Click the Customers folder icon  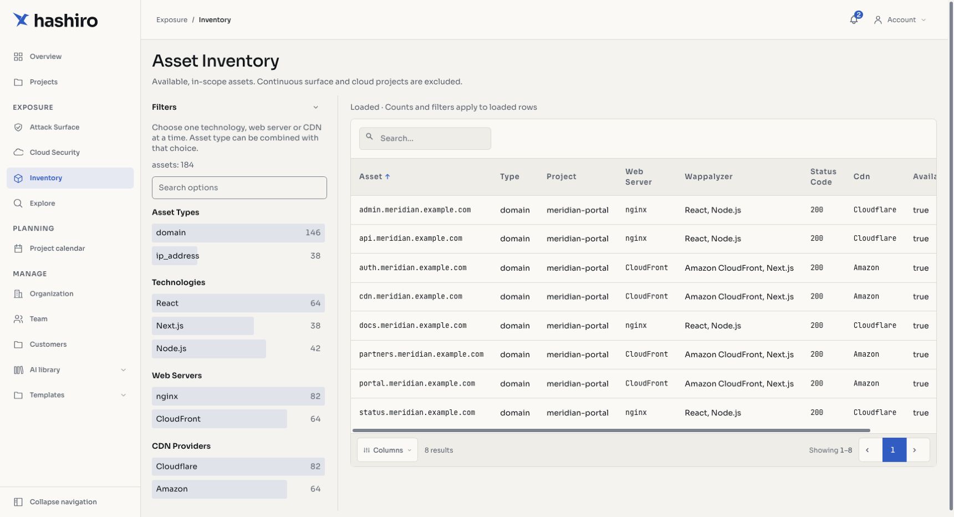tap(18, 344)
